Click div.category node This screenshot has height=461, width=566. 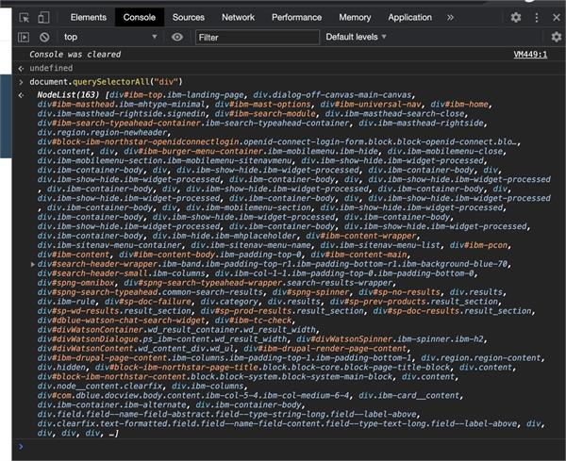229,302
